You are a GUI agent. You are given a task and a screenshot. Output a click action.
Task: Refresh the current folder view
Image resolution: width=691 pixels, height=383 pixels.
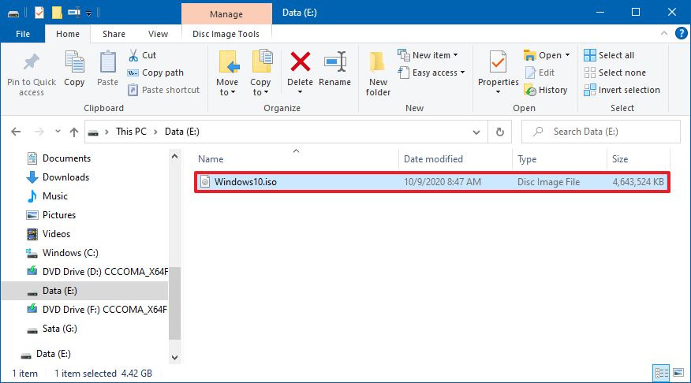click(500, 132)
